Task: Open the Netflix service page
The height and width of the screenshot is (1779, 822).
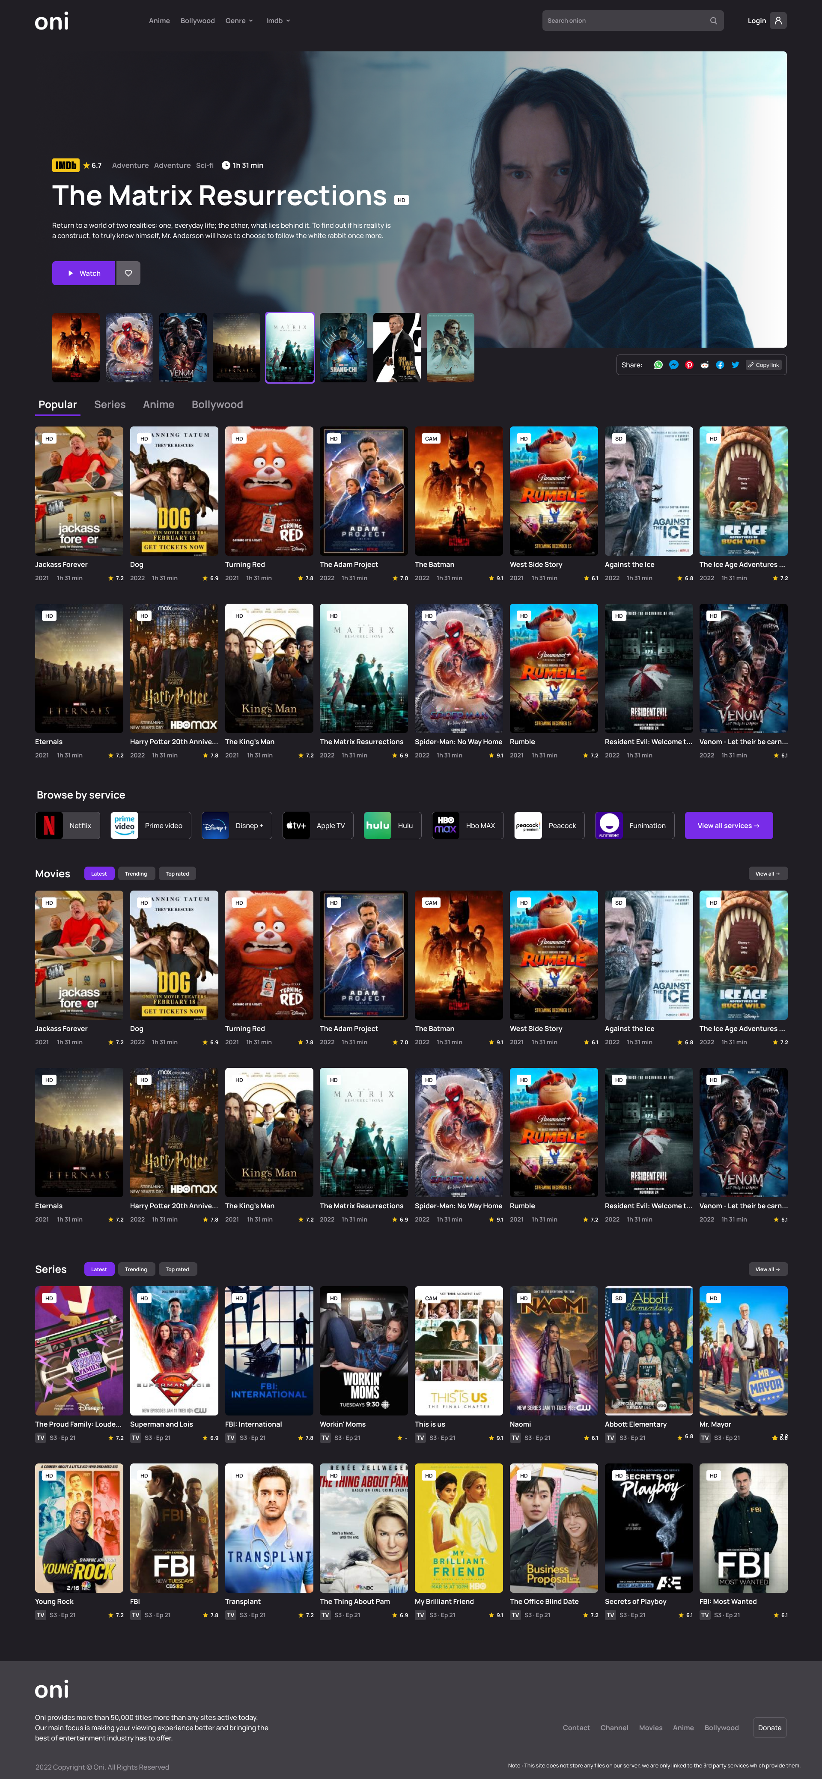Action: coord(67,825)
